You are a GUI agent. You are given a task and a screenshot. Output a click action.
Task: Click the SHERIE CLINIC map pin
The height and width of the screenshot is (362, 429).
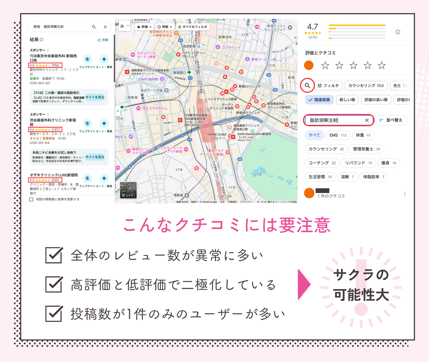(x=230, y=136)
